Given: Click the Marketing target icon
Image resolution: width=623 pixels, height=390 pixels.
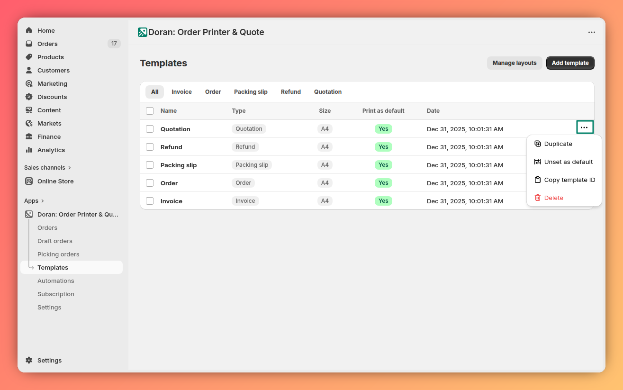Looking at the screenshot, I should tap(29, 83).
